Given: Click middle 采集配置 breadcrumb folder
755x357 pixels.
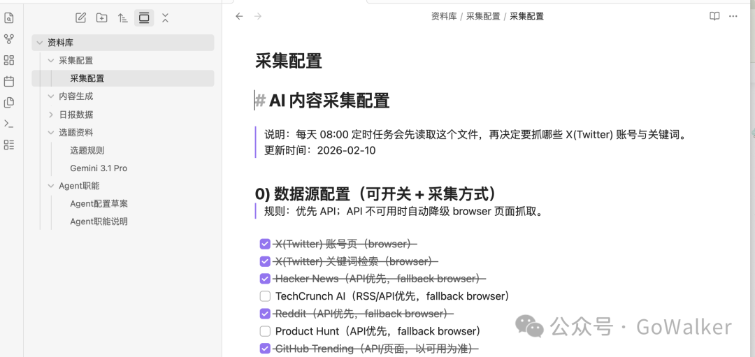Looking at the screenshot, I should [483, 16].
